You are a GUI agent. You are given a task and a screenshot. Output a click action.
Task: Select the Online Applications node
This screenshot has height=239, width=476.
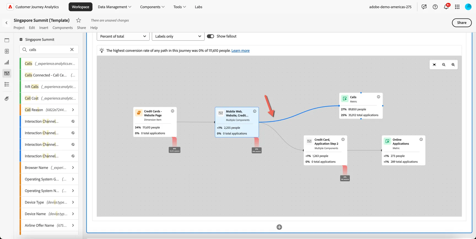[x=404, y=150]
